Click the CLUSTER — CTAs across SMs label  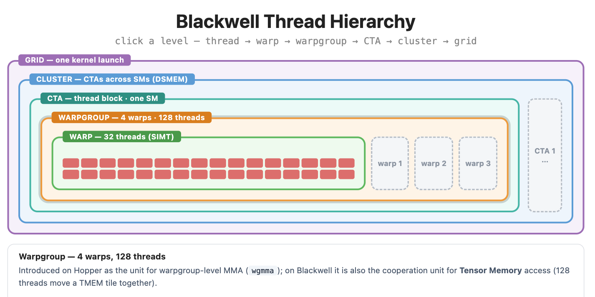[x=112, y=79]
